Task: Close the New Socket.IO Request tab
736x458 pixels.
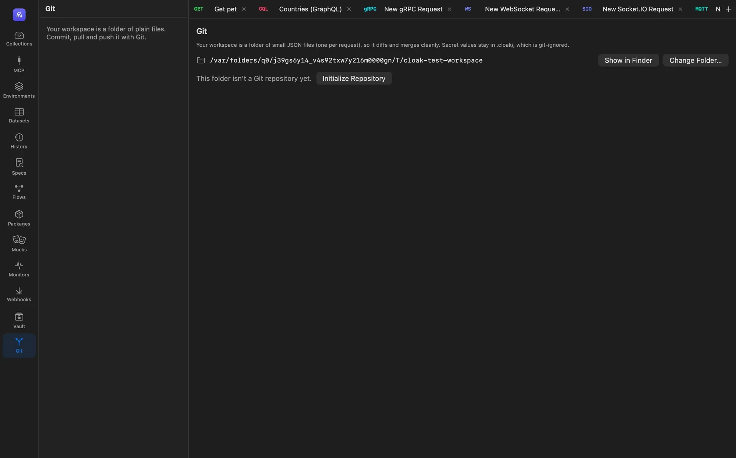Action: tap(680, 9)
